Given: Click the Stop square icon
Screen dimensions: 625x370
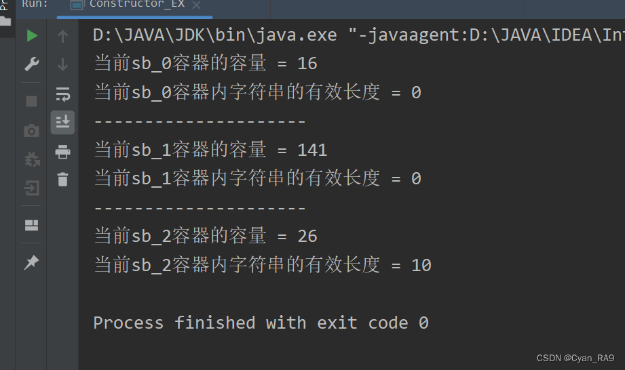Looking at the screenshot, I should click(x=31, y=101).
